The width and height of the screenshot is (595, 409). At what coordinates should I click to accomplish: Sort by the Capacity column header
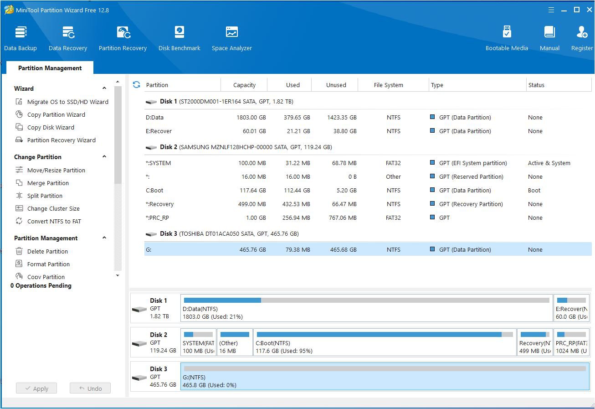pos(244,85)
